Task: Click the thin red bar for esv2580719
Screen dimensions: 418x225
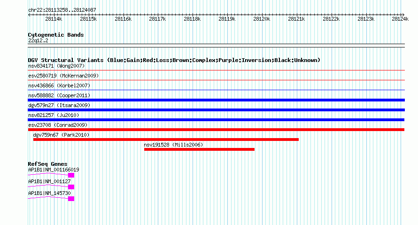Action: [x=216, y=80]
